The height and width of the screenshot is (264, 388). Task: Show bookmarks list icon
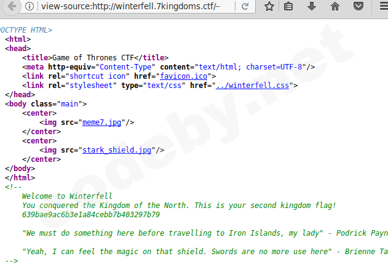coord(288,6)
